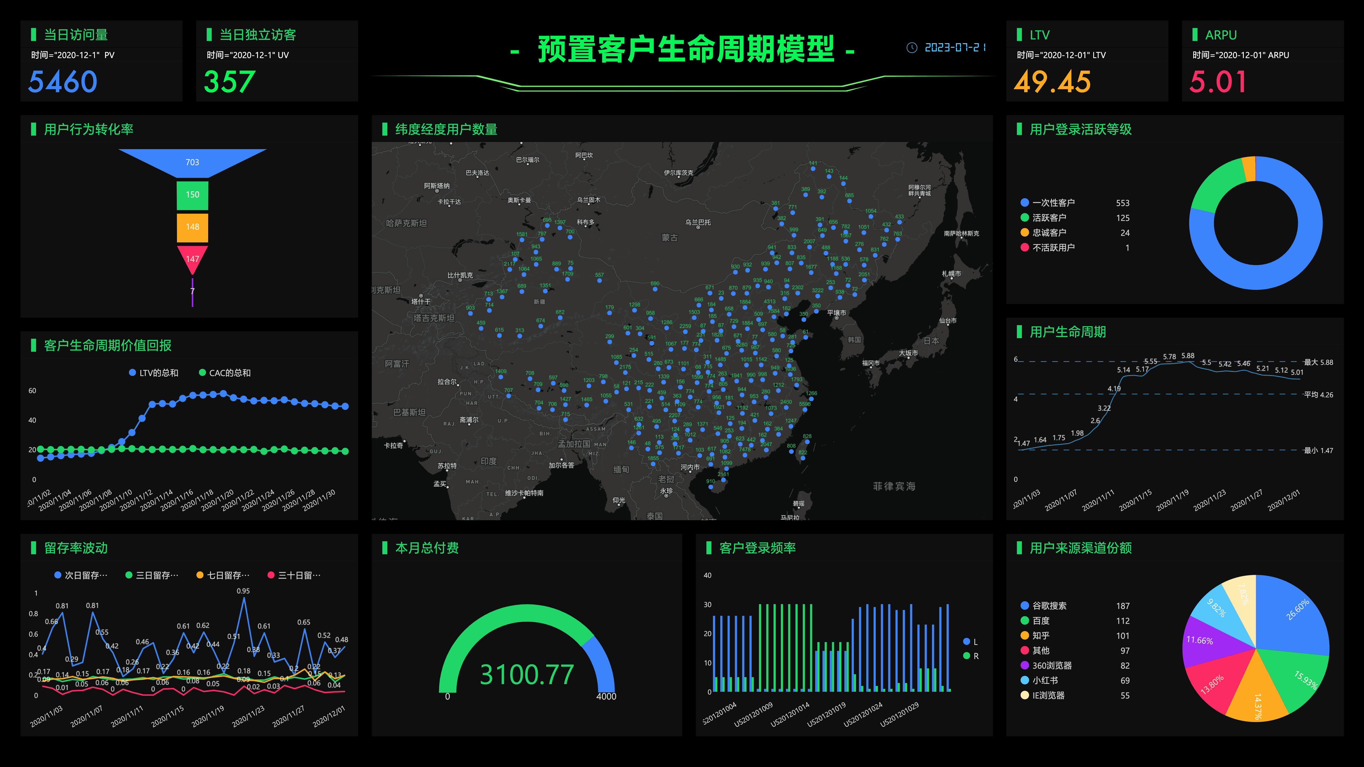Toggle the 忠诚客户 legend entry
This screenshot has height=767, width=1364.
coord(1075,232)
